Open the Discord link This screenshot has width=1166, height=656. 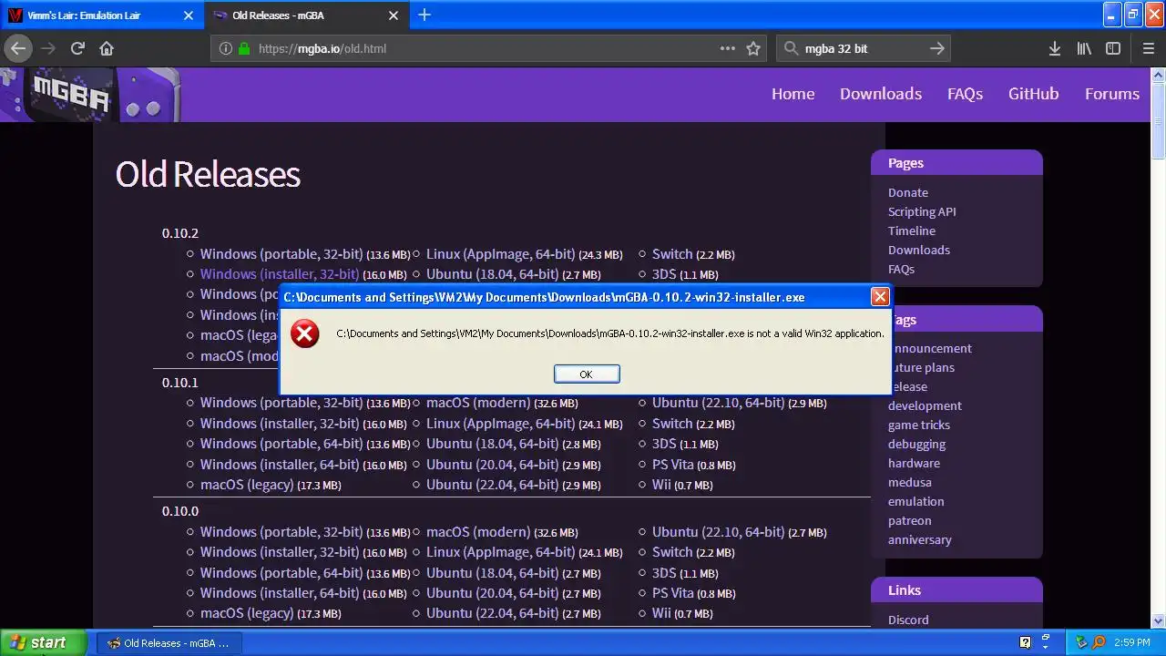click(x=908, y=620)
